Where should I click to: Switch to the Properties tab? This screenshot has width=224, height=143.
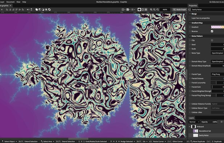click(x=193, y=5)
